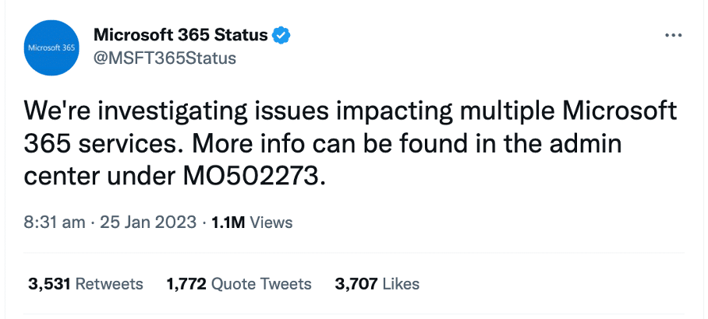Click the blue verified checkmark badge
This screenshot has height=319, width=708.
(x=281, y=35)
